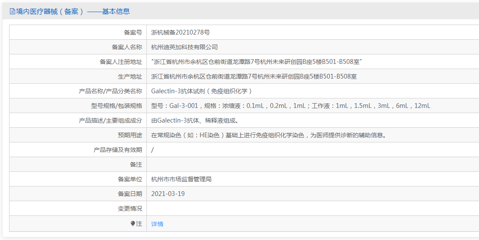479x240 pixels.
Task: Select the 生产地址 address value
Action: coord(254,76)
